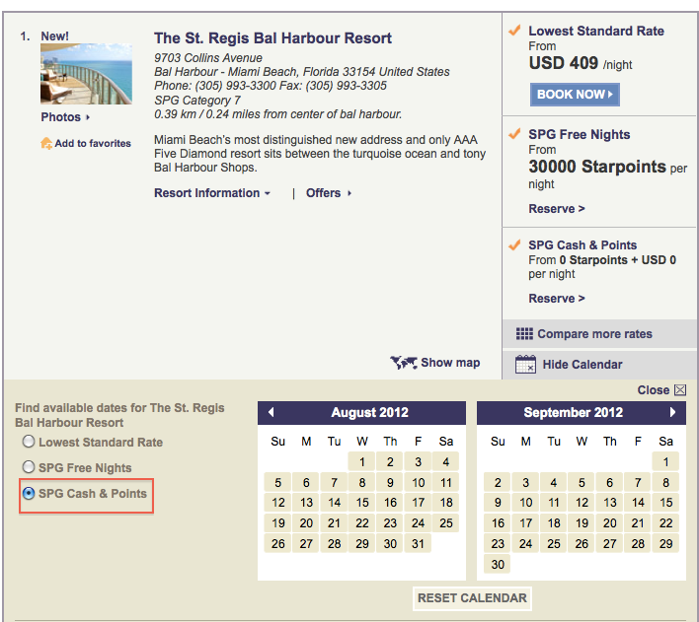Screen dimensions: 699x622
Task: Select the SPG Free Nights radio button
Action: click(29, 467)
